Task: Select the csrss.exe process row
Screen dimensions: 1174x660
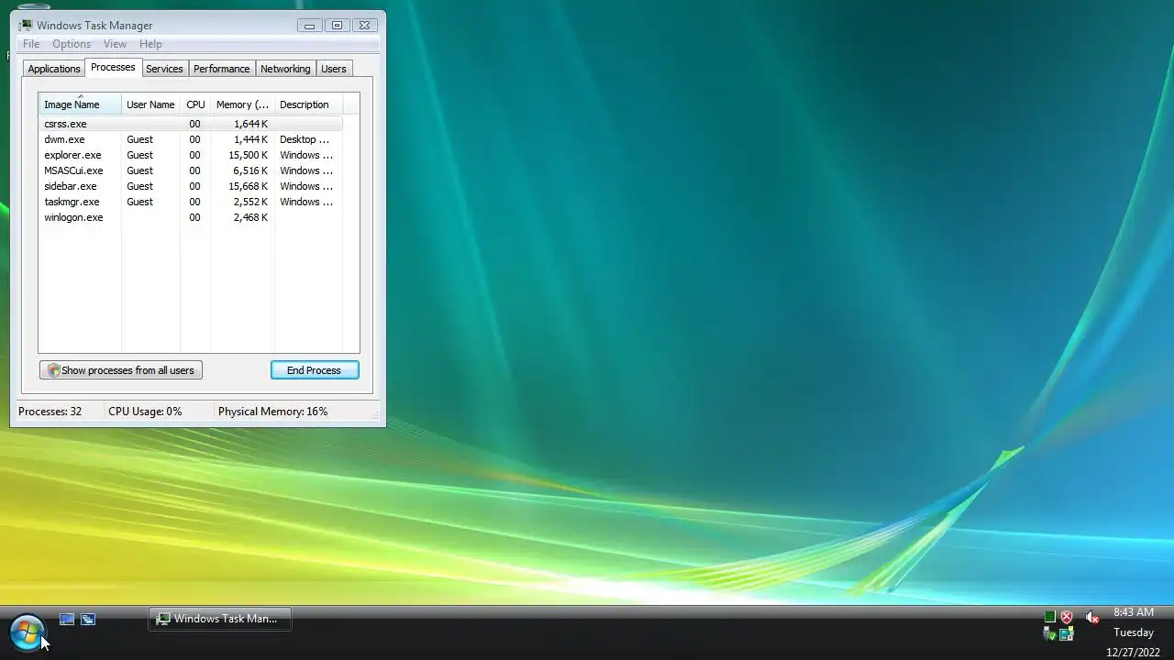Action: point(191,124)
